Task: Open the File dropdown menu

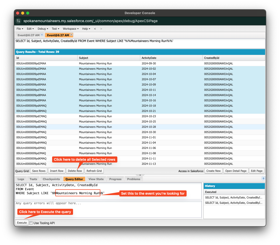Action: [20, 29]
